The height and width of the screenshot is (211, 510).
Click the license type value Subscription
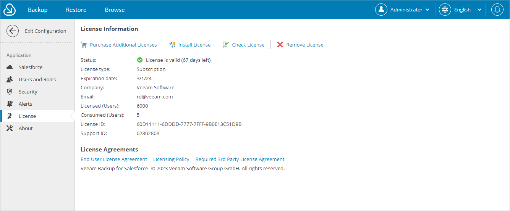coord(151,69)
